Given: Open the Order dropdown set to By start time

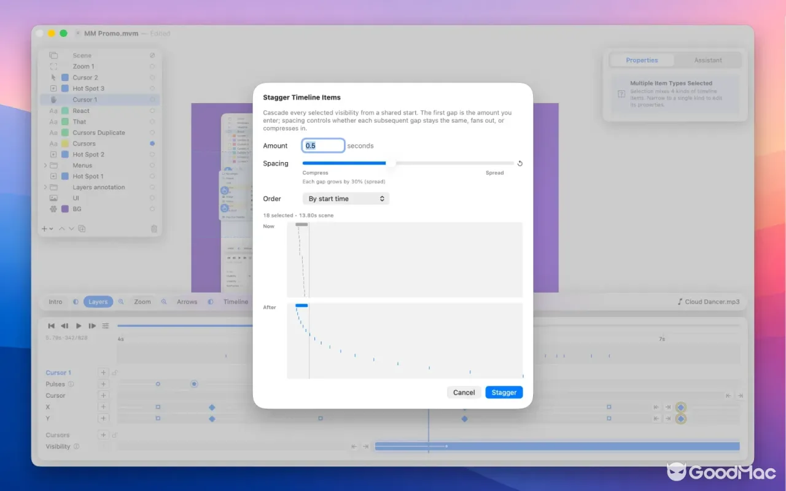Looking at the screenshot, I should coord(346,199).
